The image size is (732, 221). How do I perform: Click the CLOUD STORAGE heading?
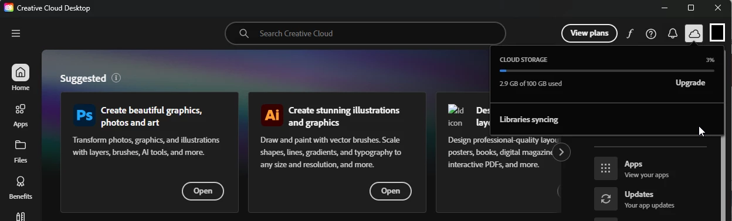[x=523, y=60]
